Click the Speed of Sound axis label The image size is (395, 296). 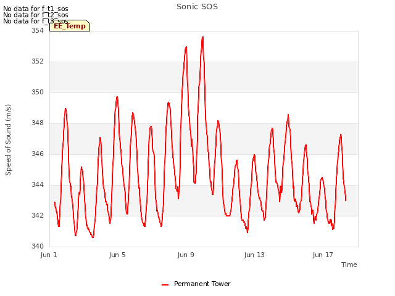8,140
